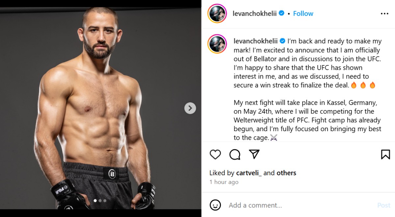Click header verified badge
This screenshot has width=395, height=217.
click(x=282, y=13)
